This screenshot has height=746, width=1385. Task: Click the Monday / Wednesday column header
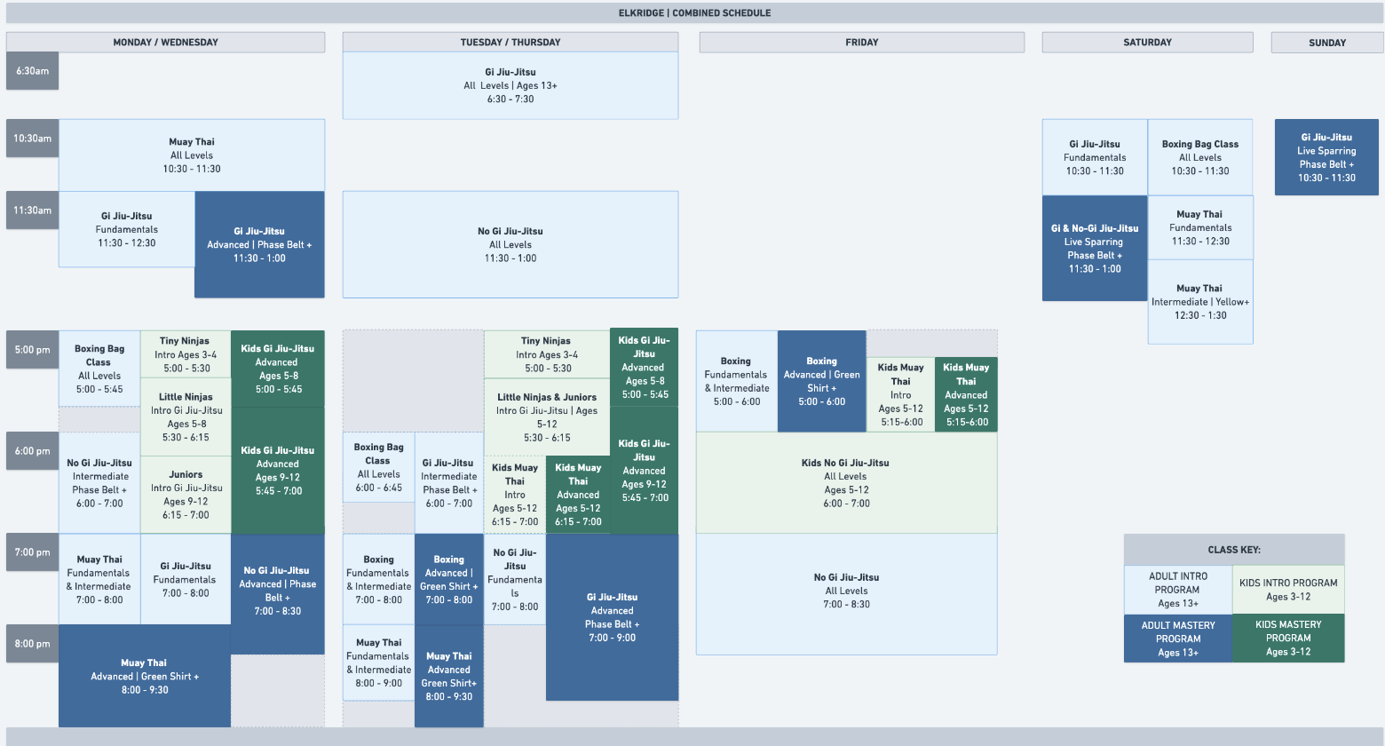165,43
